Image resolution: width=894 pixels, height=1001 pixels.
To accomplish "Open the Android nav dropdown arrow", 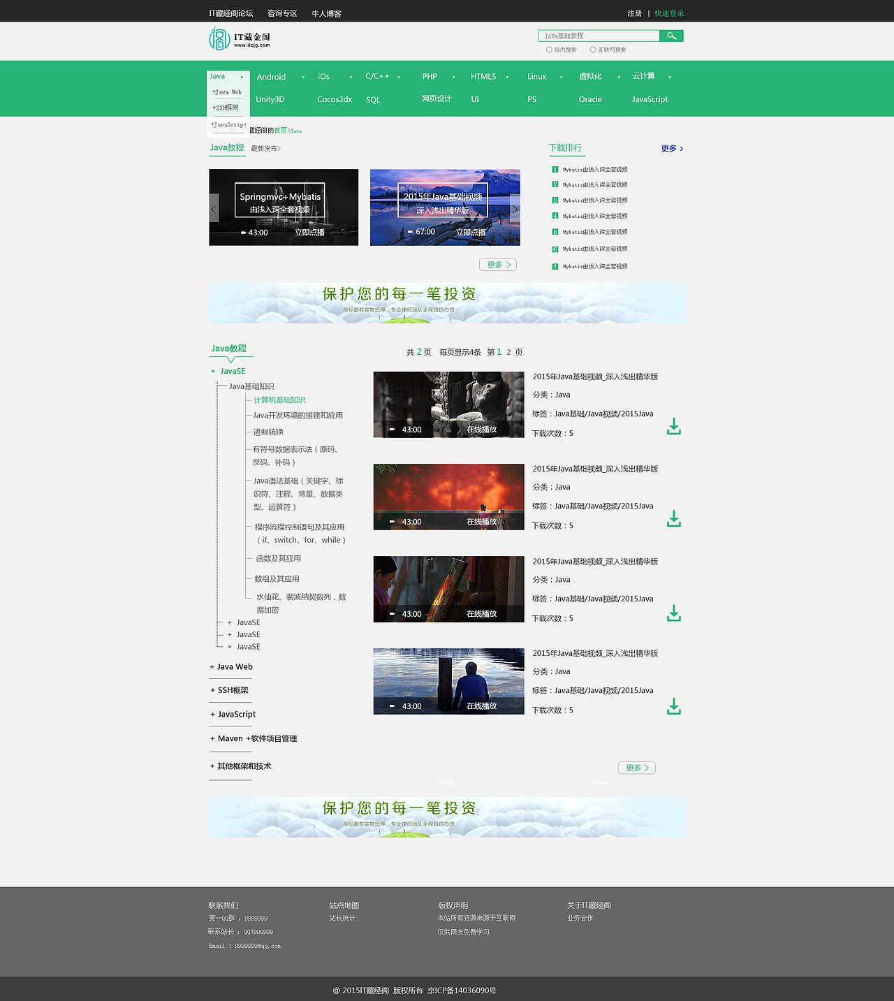I will pyautogui.click(x=303, y=77).
